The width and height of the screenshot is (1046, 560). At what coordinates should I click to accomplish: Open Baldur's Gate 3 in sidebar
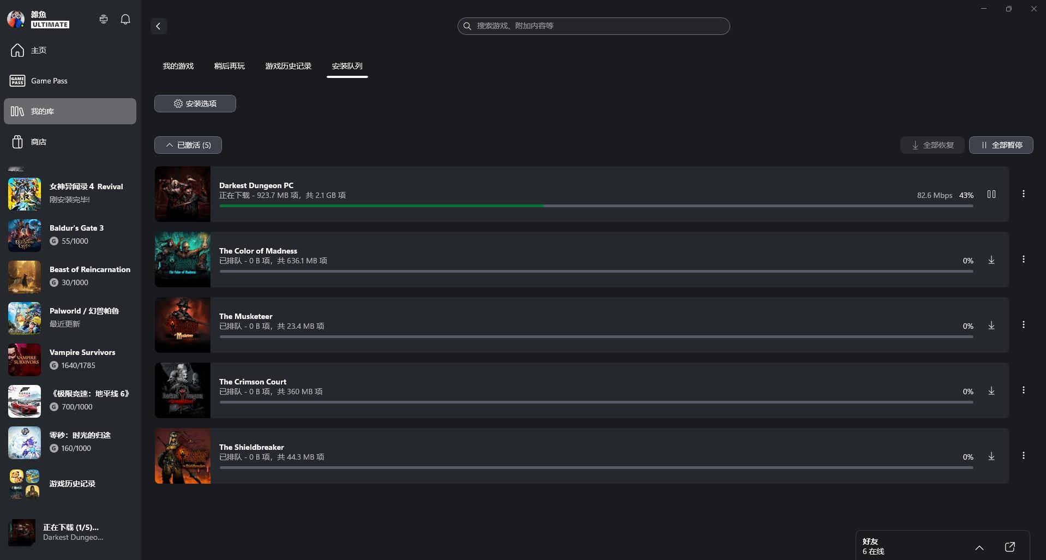coord(70,235)
